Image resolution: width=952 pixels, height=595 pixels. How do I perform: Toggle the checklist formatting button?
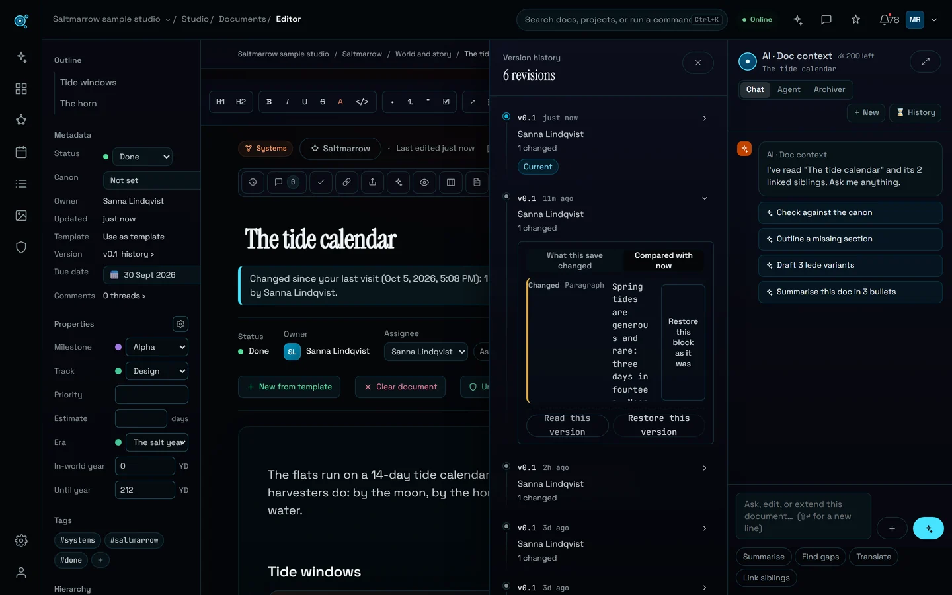(x=446, y=102)
